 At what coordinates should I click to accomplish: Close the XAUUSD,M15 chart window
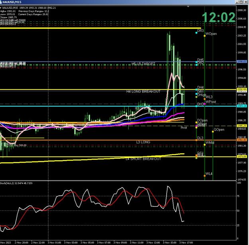(245, 2)
